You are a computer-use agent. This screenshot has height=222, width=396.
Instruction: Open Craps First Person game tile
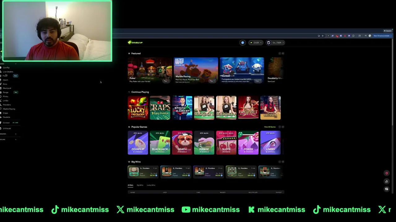[160, 108]
